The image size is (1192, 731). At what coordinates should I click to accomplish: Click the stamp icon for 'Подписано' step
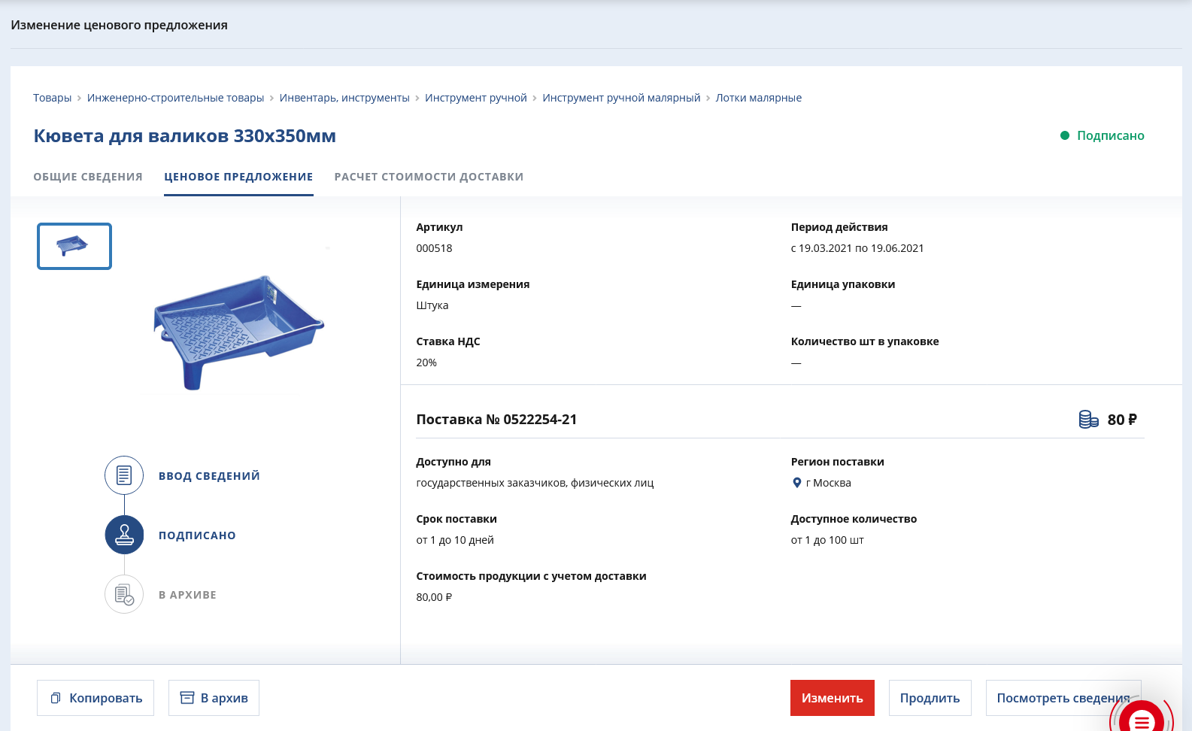tap(124, 535)
